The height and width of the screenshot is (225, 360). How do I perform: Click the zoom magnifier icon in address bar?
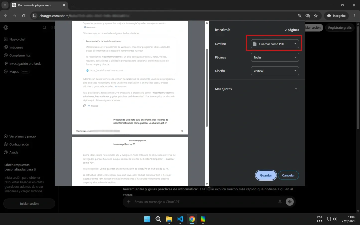[299, 16]
